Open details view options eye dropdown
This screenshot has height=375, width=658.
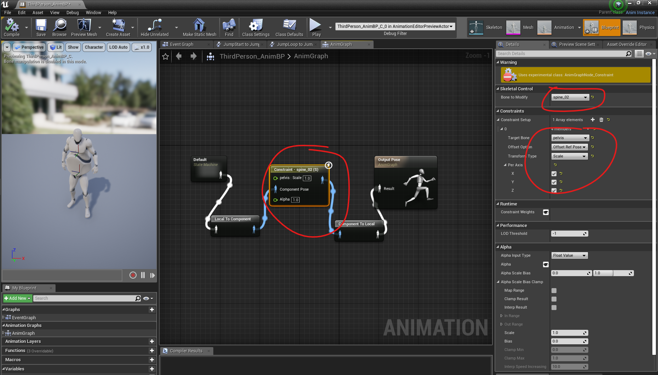pos(650,54)
